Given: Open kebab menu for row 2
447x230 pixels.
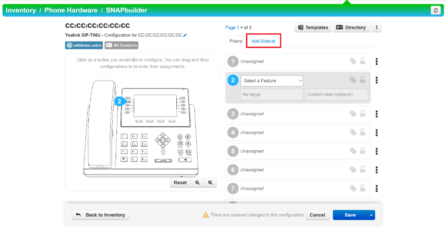Looking at the screenshot, I should pyautogui.click(x=377, y=80).
